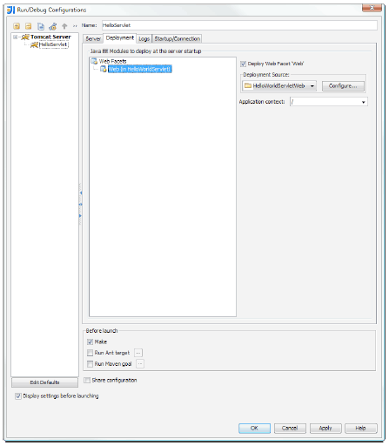The width and height of the screenshot is (389, 446).
Task: Click the Name text field
Action: 239,25
